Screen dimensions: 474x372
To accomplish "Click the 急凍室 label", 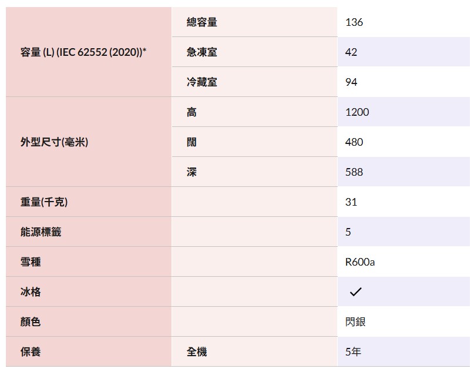I will (x=202, y=52).
